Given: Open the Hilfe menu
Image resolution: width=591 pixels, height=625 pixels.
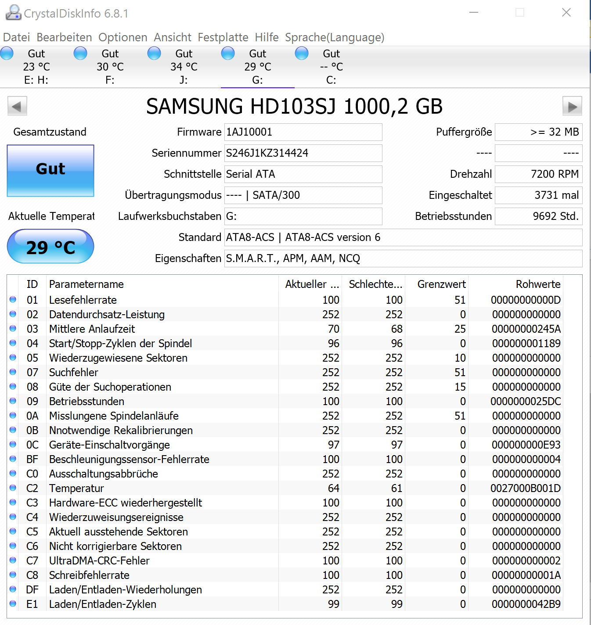Looking at the screenshot, I should [267, 37].
